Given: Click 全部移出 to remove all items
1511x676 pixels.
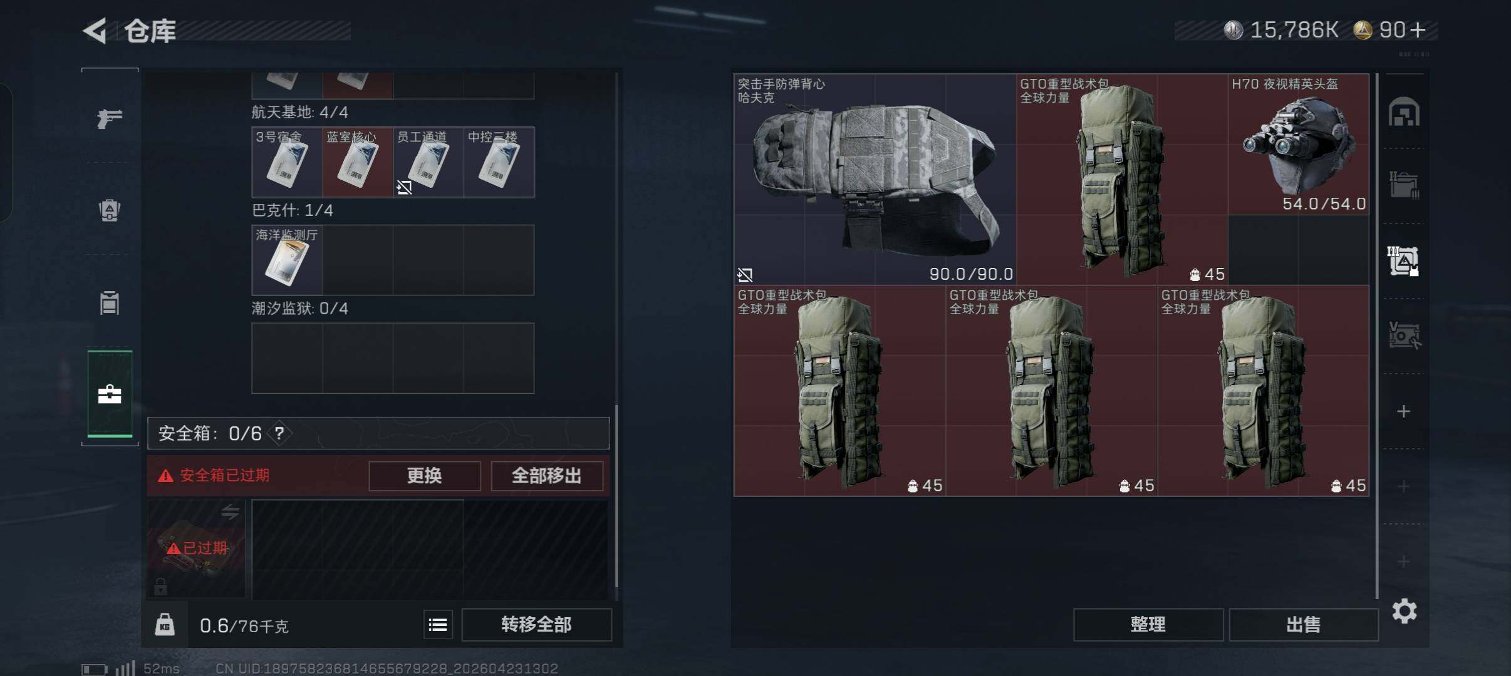Looking at the screenshot, I should tap(547, 476).
